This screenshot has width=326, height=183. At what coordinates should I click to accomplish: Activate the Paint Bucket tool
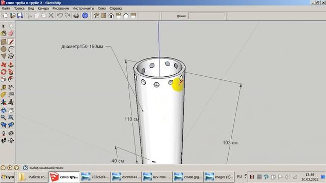tap(4, 33)
